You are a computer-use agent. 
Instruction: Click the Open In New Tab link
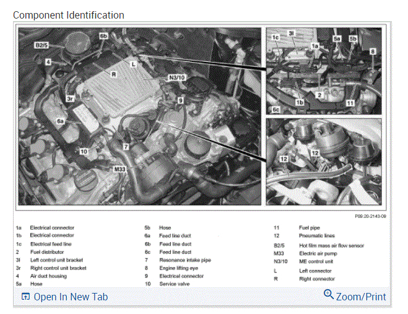(x=71, y=297)
